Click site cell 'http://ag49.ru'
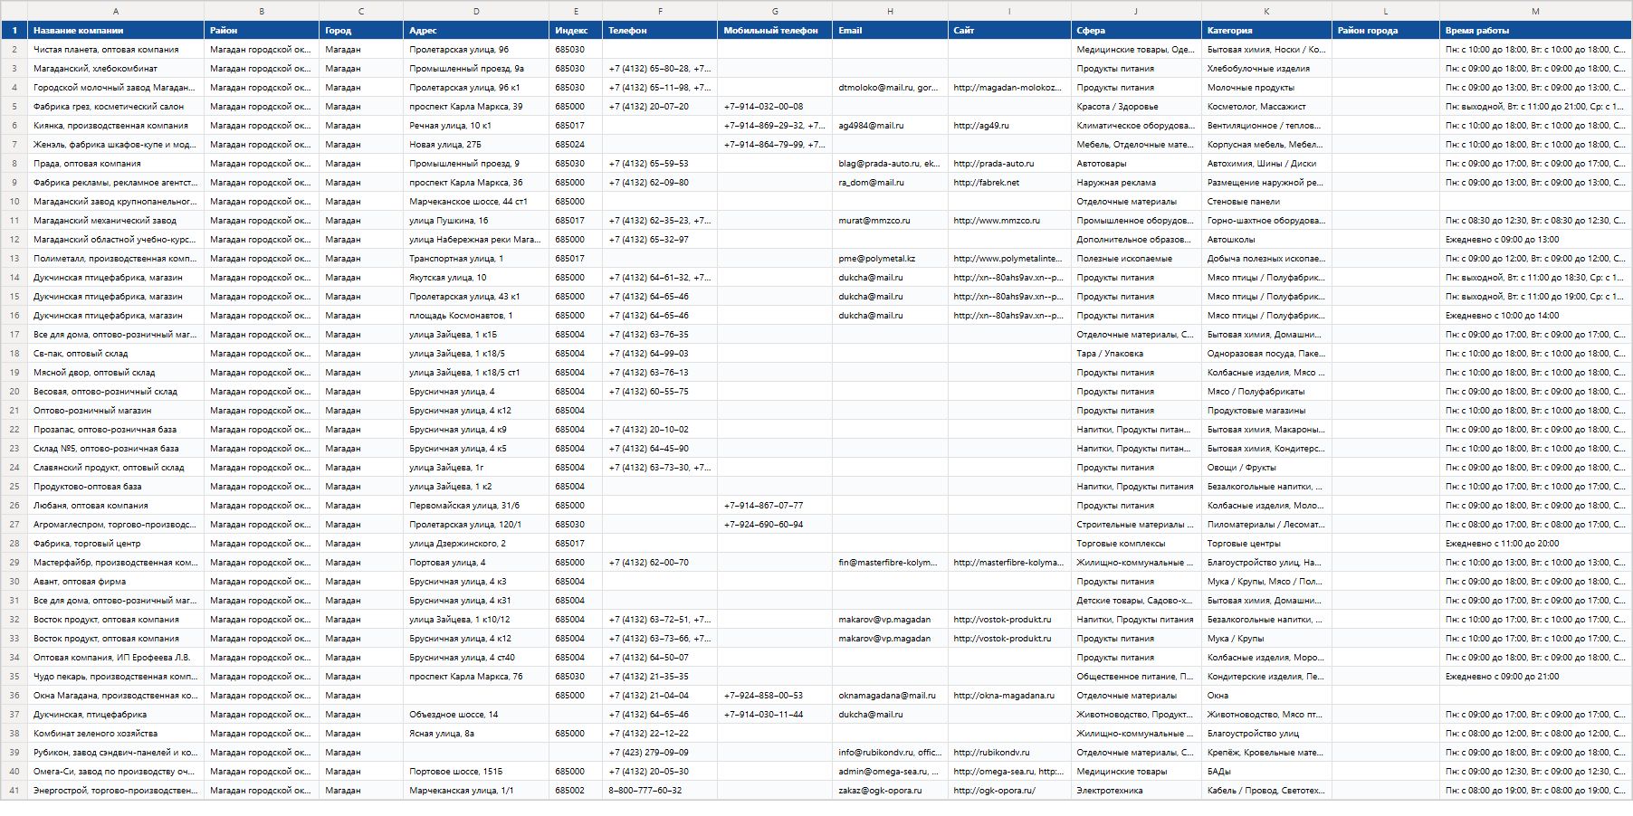 point(1009,126)
